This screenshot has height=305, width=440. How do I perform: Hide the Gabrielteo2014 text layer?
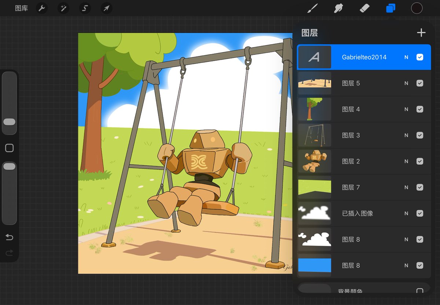[420, 57]
